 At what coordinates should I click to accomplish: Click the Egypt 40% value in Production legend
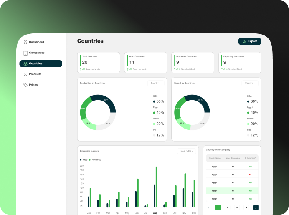tap(160, 113)
